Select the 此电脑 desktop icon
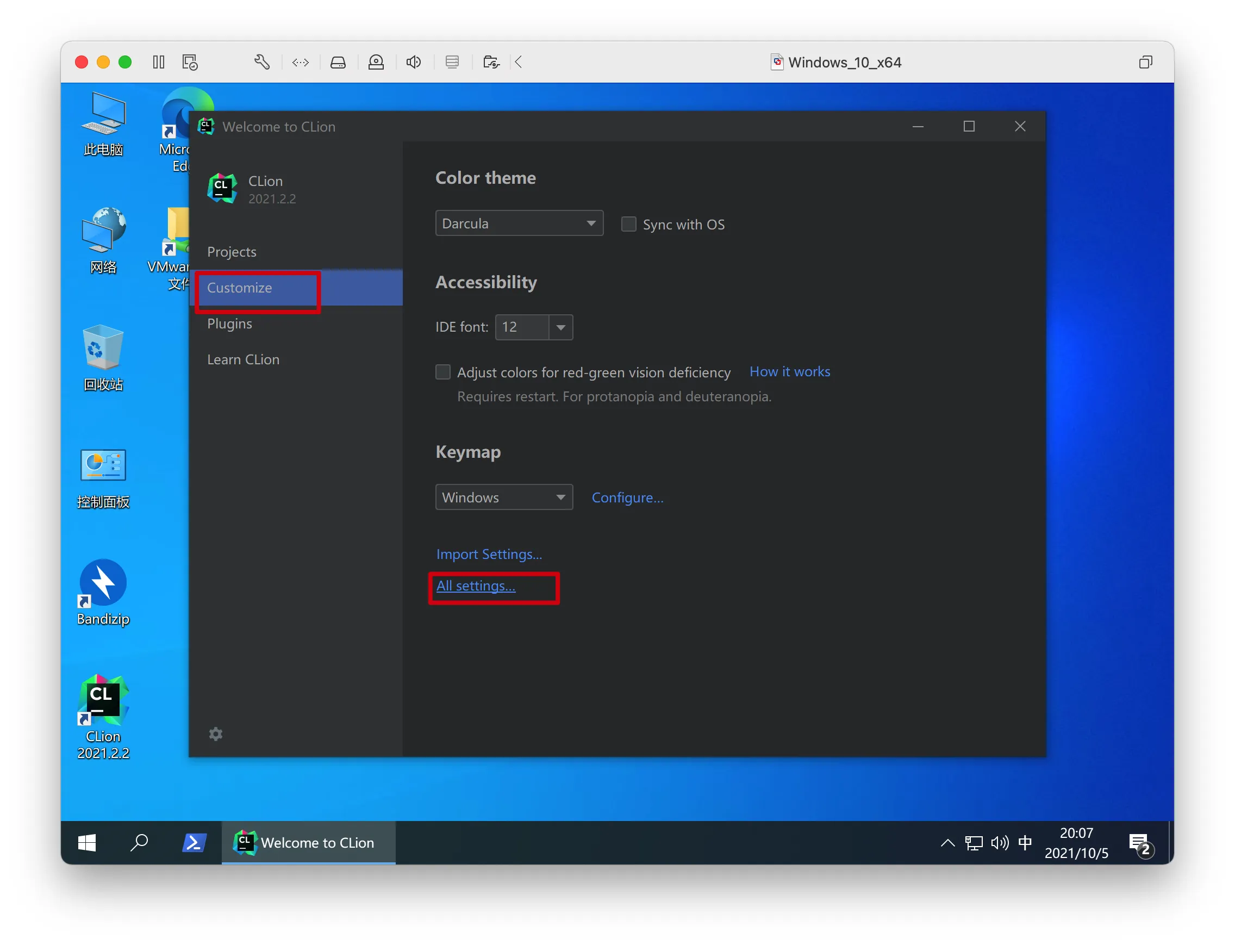1235x945 pixels. pyautogui.click(x=103, y=124)
